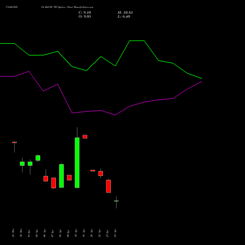Screen dimensions: 245x245
Task: Select the close value 'C: 9.10'
Action: coord(85,13)
